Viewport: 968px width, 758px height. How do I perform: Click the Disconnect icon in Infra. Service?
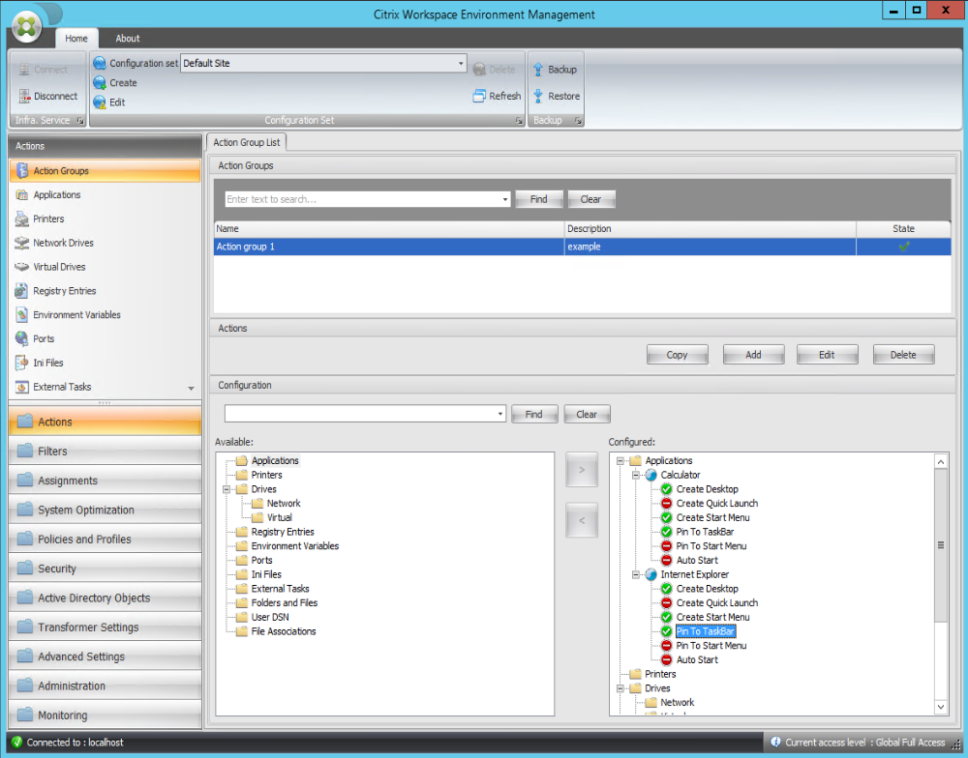tap(24, 97)
